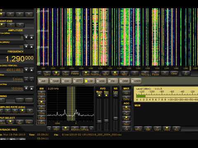Click the first MKR marker button
Viewport: 198px width, 148px height.
[x=126, y=93]
